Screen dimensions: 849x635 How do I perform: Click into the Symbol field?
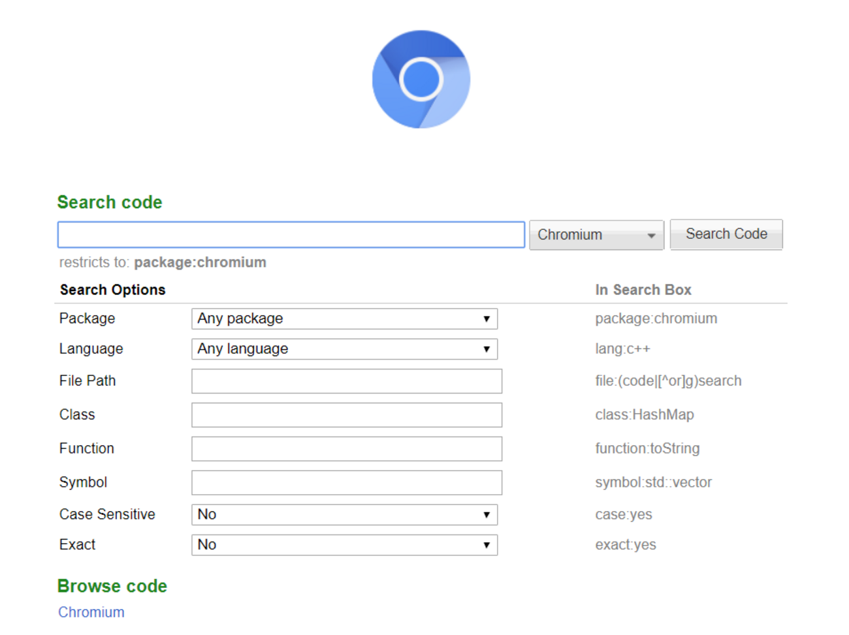(347, 483)
